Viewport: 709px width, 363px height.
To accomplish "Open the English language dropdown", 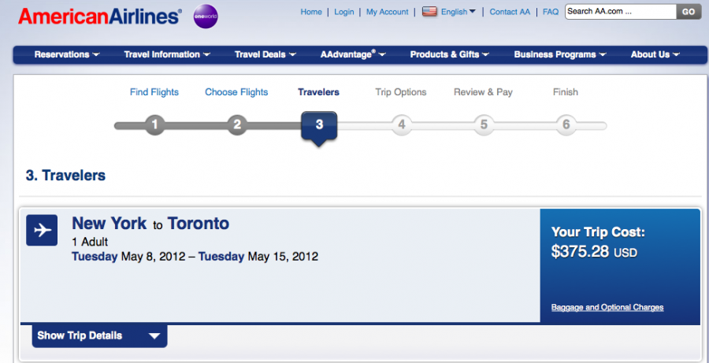I will click(458, 12).
